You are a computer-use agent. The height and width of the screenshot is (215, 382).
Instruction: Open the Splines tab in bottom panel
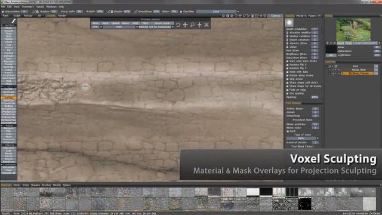[x=67, y=185]
